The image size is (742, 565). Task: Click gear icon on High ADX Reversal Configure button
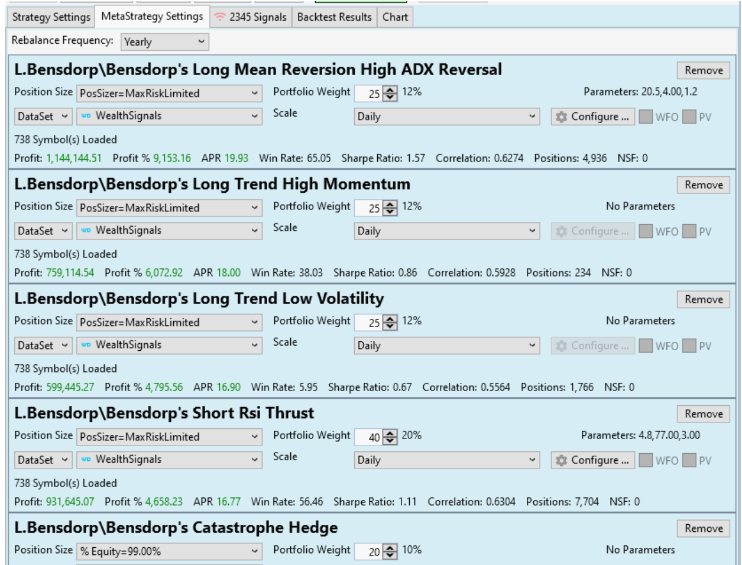(x=561, y=117)
